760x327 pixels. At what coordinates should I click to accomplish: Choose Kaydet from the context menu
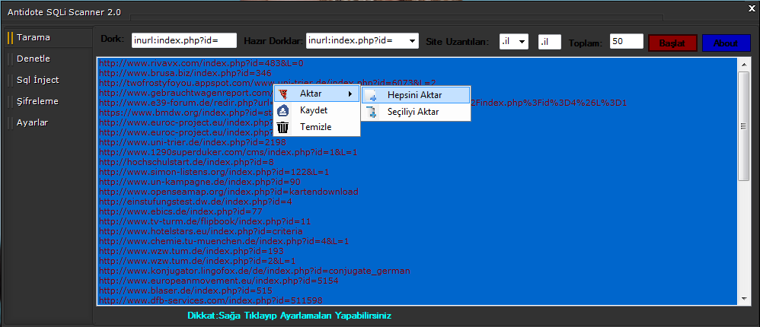[317, 111]
